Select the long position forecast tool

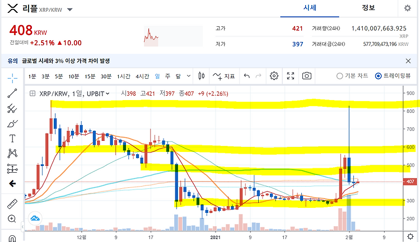tap(12, 169)
